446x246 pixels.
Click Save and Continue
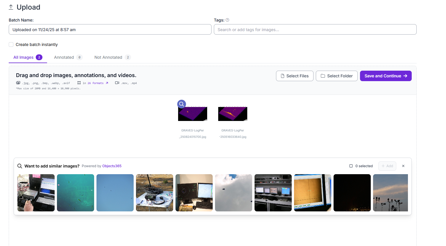pyautogui.click(x=386, y=76)
